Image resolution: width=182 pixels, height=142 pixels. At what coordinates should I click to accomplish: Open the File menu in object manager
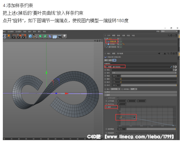point(109,35)
